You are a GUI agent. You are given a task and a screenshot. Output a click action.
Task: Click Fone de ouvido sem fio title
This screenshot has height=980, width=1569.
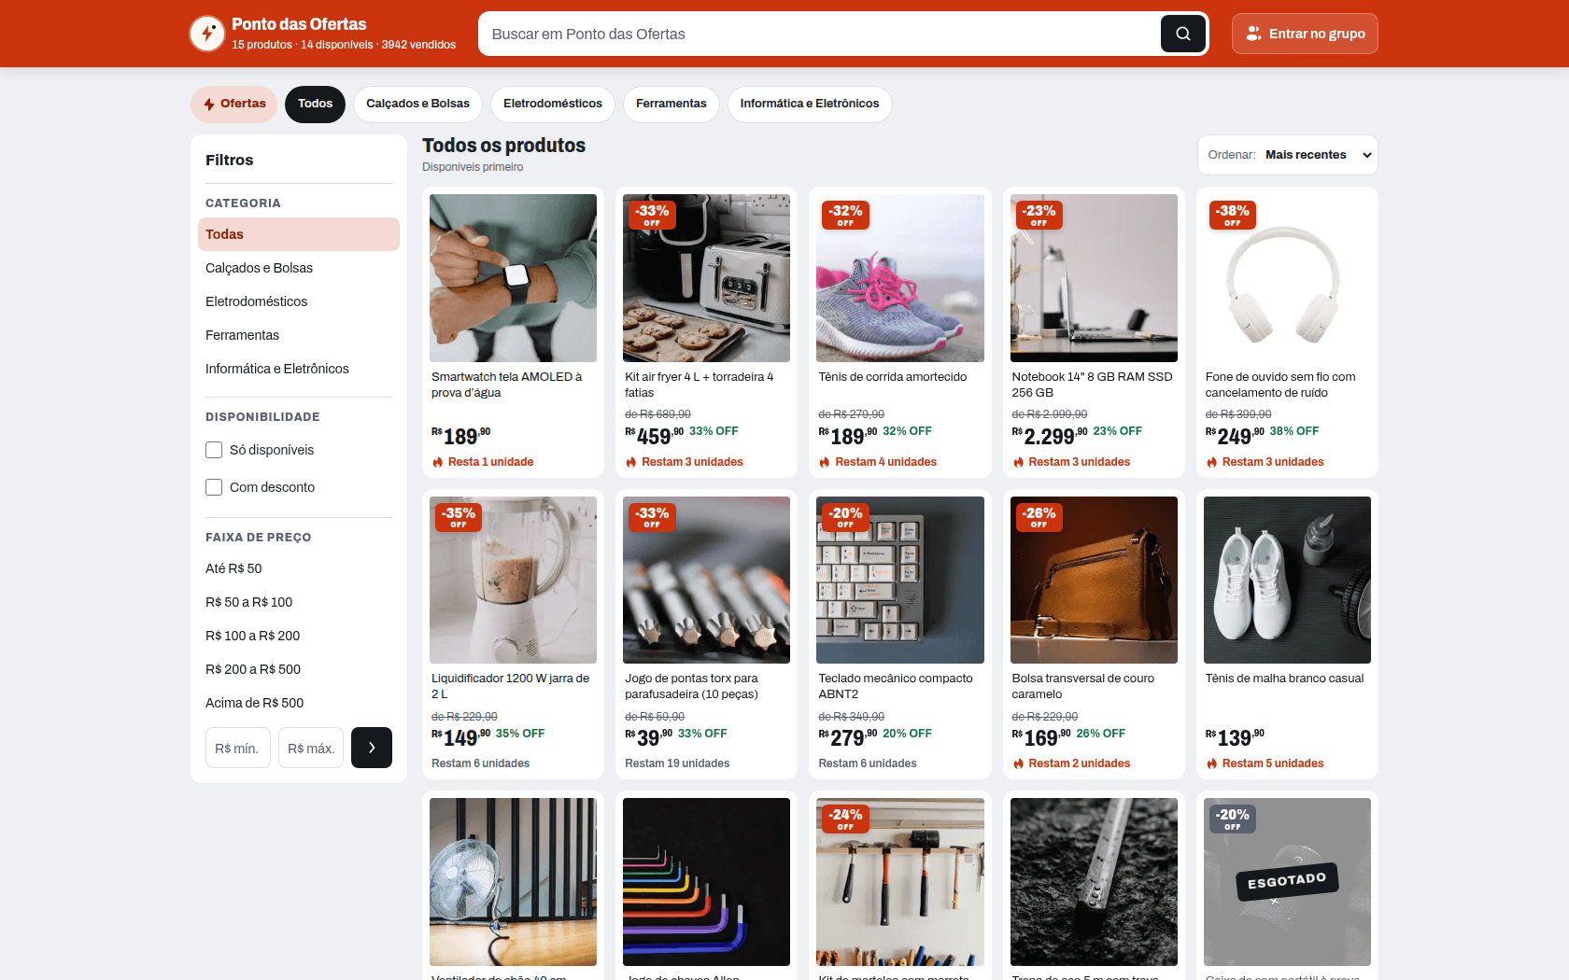[x=1280, y=385]
